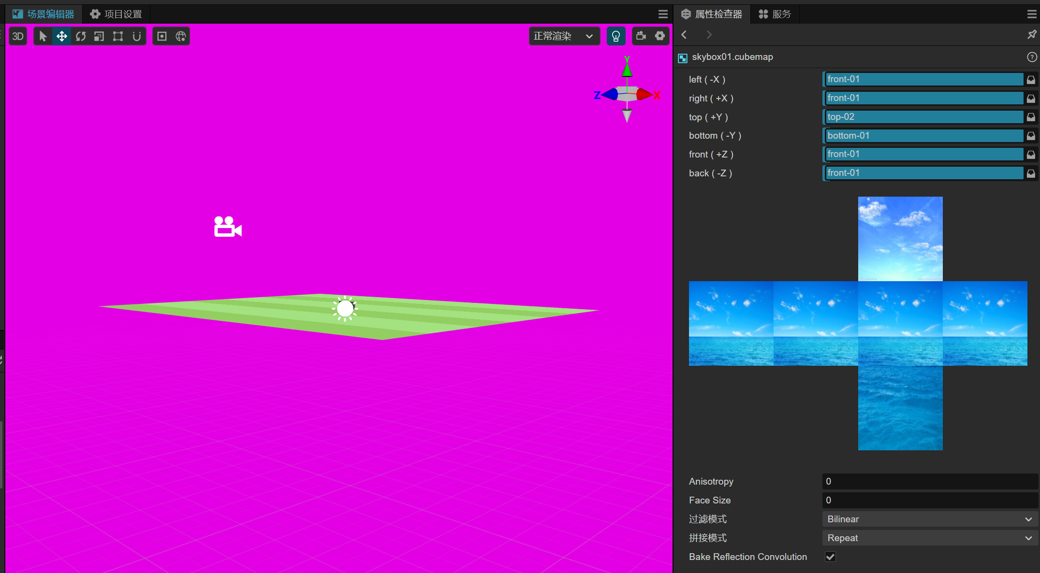Screen dimensions: 1040x573
Task: Click the pivot/center toggle icon
Action: coord(162,36)
